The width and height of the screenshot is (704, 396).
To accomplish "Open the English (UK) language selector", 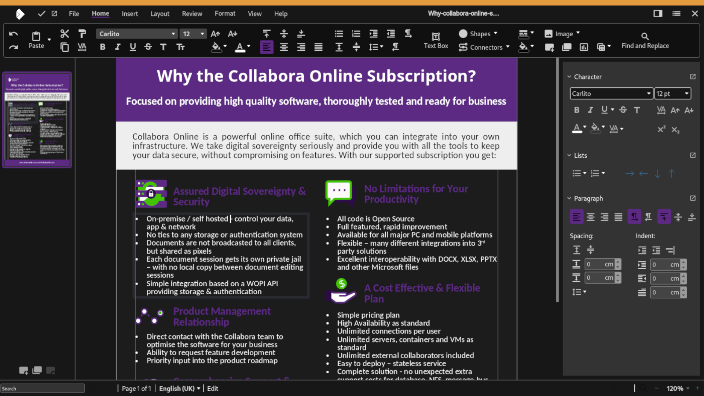I will click(x=180, y=388).
